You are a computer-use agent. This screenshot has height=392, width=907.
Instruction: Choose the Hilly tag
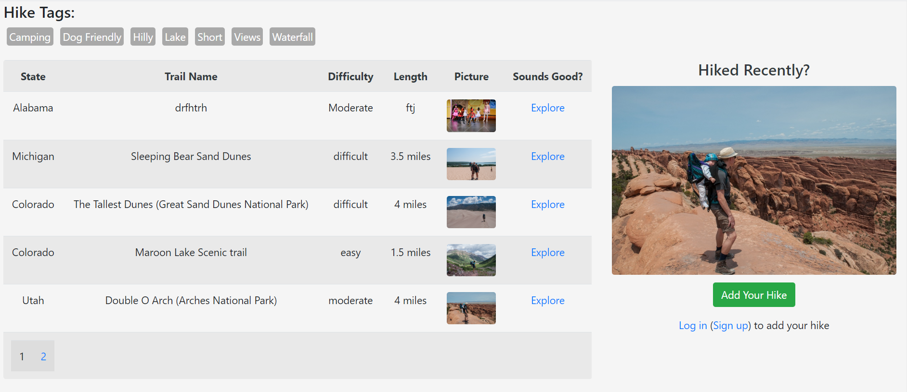point(143,37)
